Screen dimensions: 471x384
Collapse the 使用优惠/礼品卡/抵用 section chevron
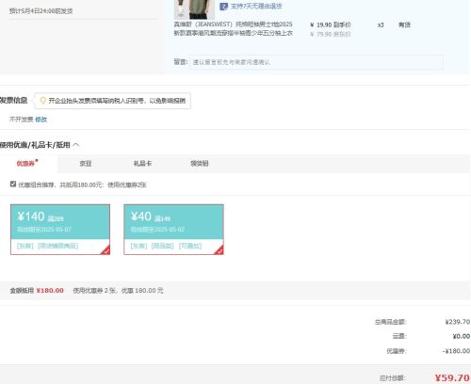[75, 145]
